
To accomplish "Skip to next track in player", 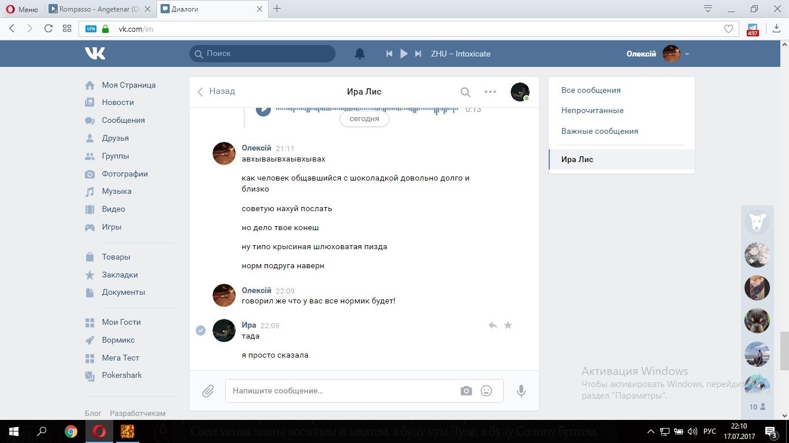I will [x=418, y=54].
